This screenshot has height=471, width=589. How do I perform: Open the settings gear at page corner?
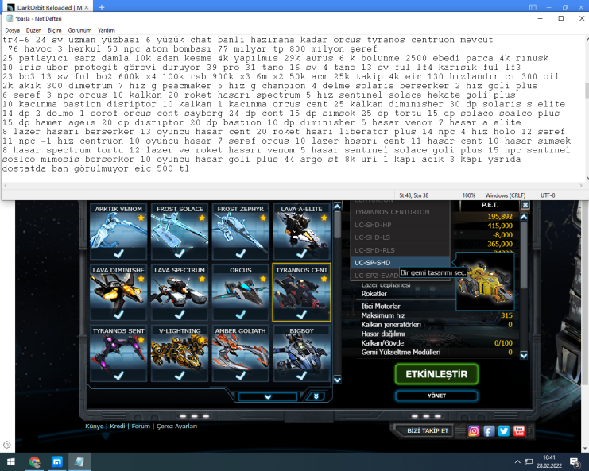7,445
